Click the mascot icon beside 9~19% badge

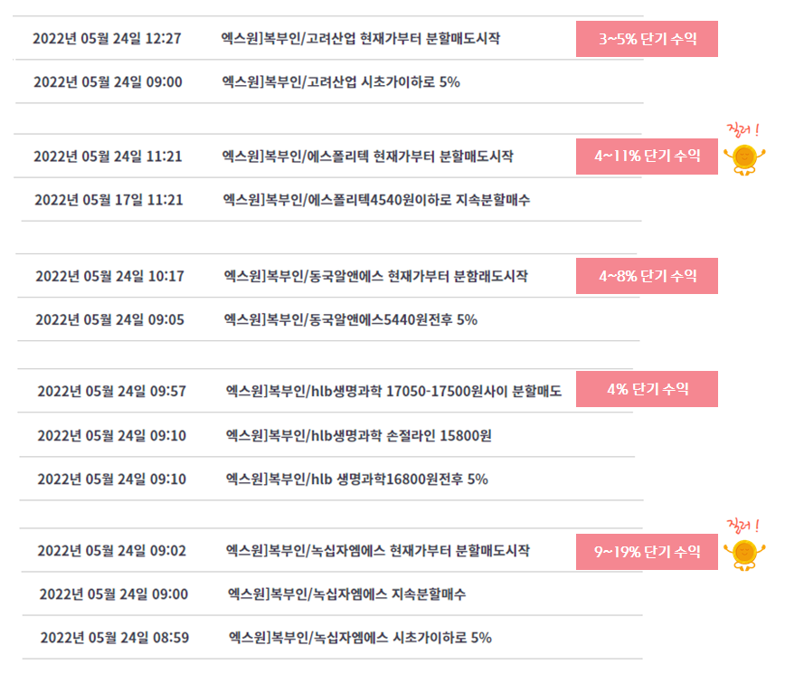pyautogui.click(x=744, y=555)
